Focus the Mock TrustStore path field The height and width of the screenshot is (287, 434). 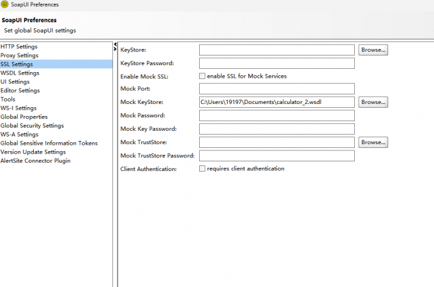[277, 142]
